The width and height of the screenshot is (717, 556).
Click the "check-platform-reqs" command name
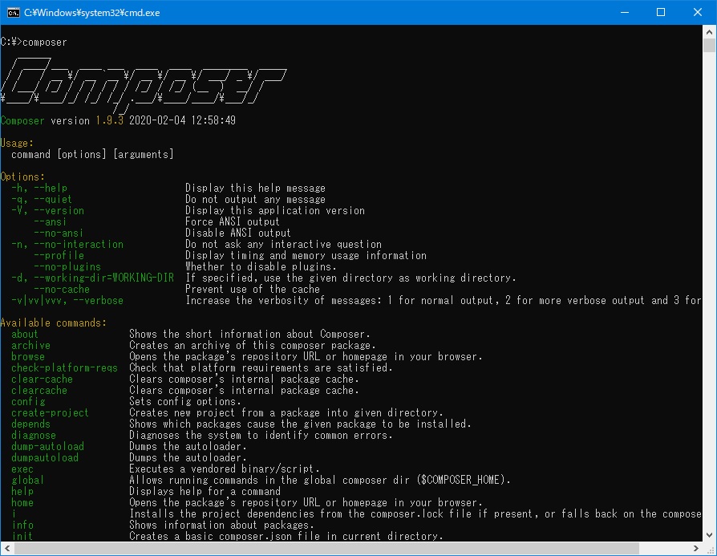coord(64,367)
